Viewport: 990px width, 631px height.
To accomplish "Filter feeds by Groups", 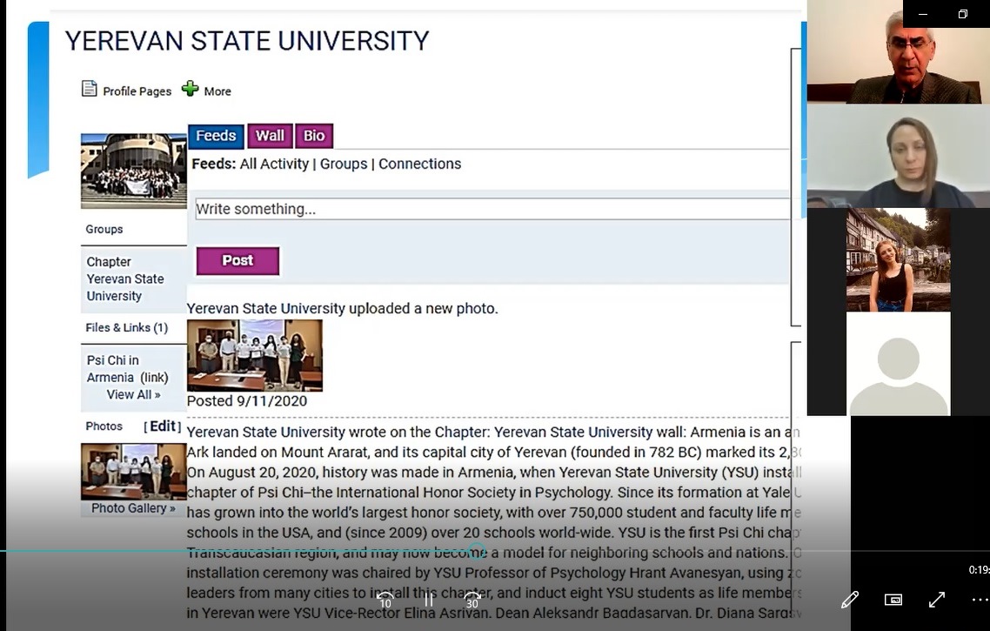I will point(344,164).
